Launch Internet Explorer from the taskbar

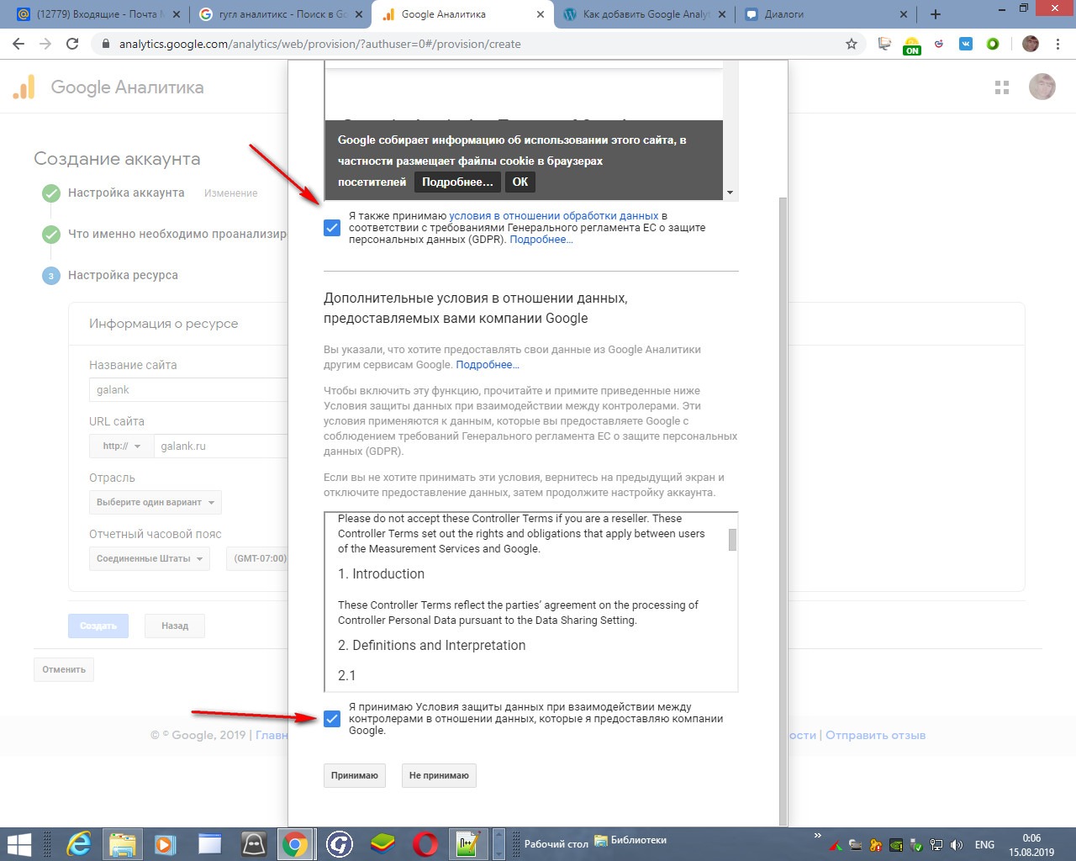pos(79,844)
